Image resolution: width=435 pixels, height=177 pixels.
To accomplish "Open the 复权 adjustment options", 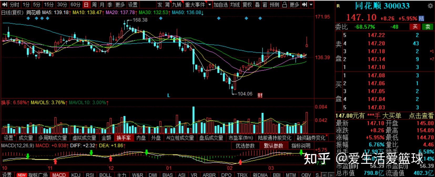I will coord(247,4).
